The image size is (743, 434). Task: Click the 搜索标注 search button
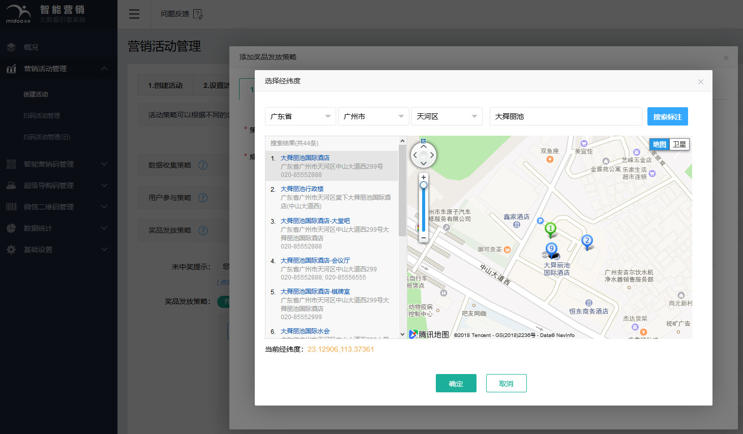coord(668,116)
